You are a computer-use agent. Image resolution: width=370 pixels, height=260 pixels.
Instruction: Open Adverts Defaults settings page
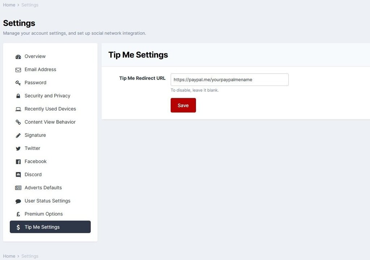coord(43,188)
